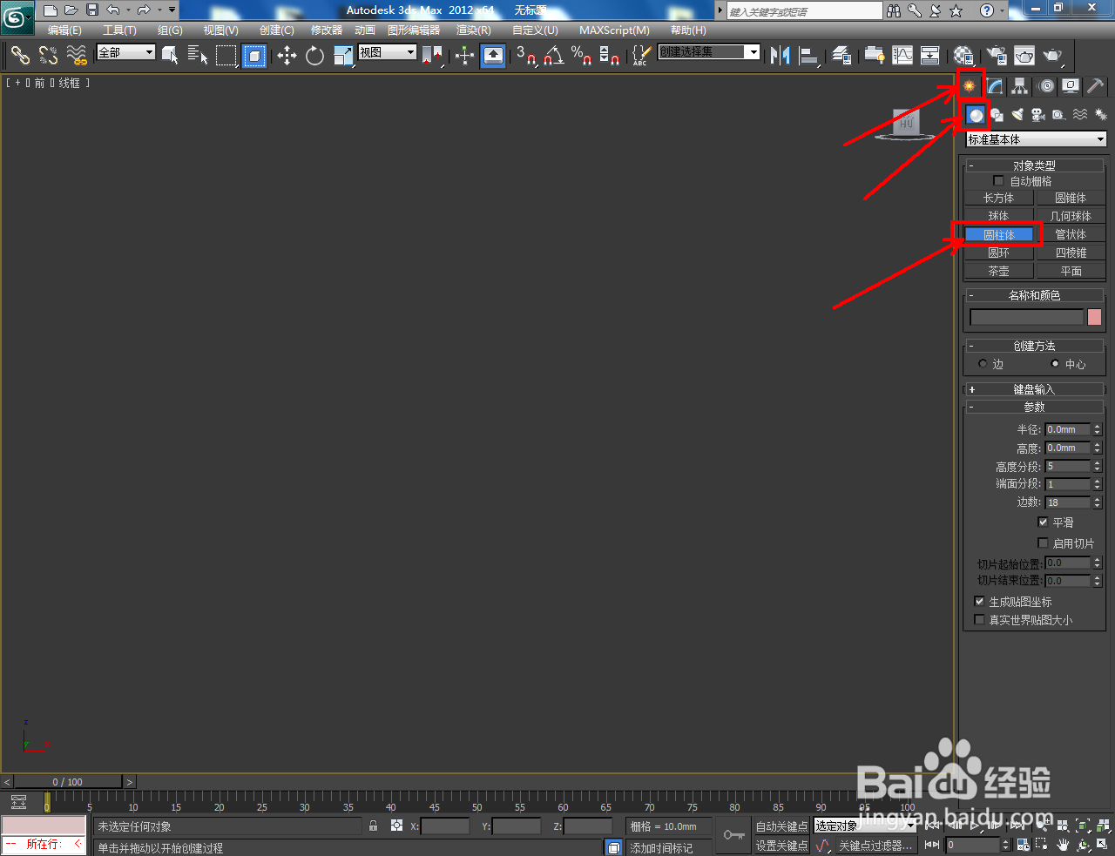Enable the 启用切片 checkbox
The width and height of the screenshot is (1115, 856).
coord(1043,543)
